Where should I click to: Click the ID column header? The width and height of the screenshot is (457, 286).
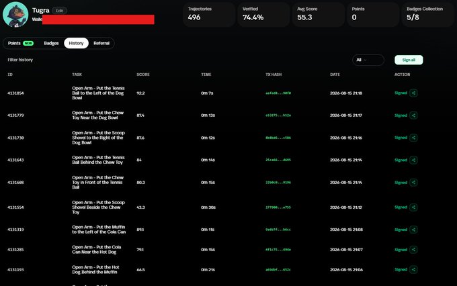coord(10,75)
